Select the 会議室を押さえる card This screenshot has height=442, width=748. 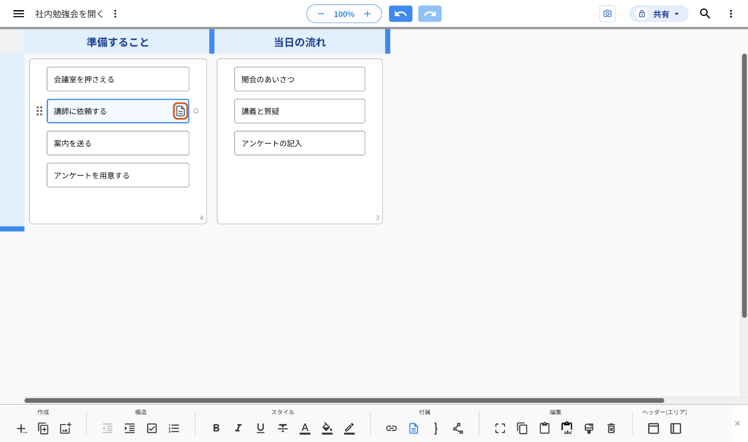[118, 79]
